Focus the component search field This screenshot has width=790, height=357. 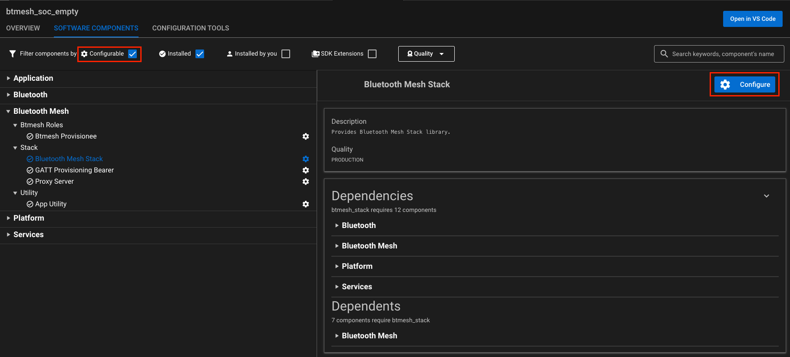(x=719, y=54)
